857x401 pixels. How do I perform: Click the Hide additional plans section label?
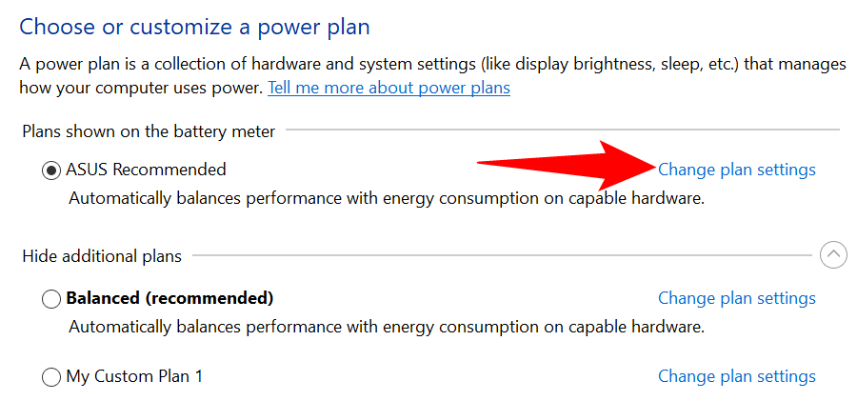point(102,255)
